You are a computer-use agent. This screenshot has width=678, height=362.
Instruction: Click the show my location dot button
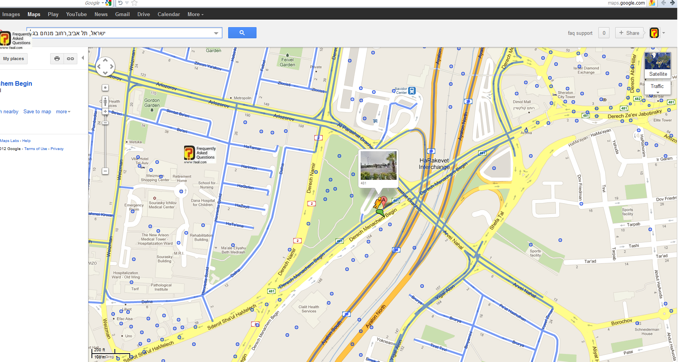[x=105, y=88]
